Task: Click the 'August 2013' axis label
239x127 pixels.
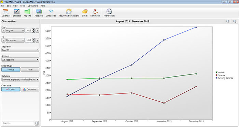Action: [67, 121]
